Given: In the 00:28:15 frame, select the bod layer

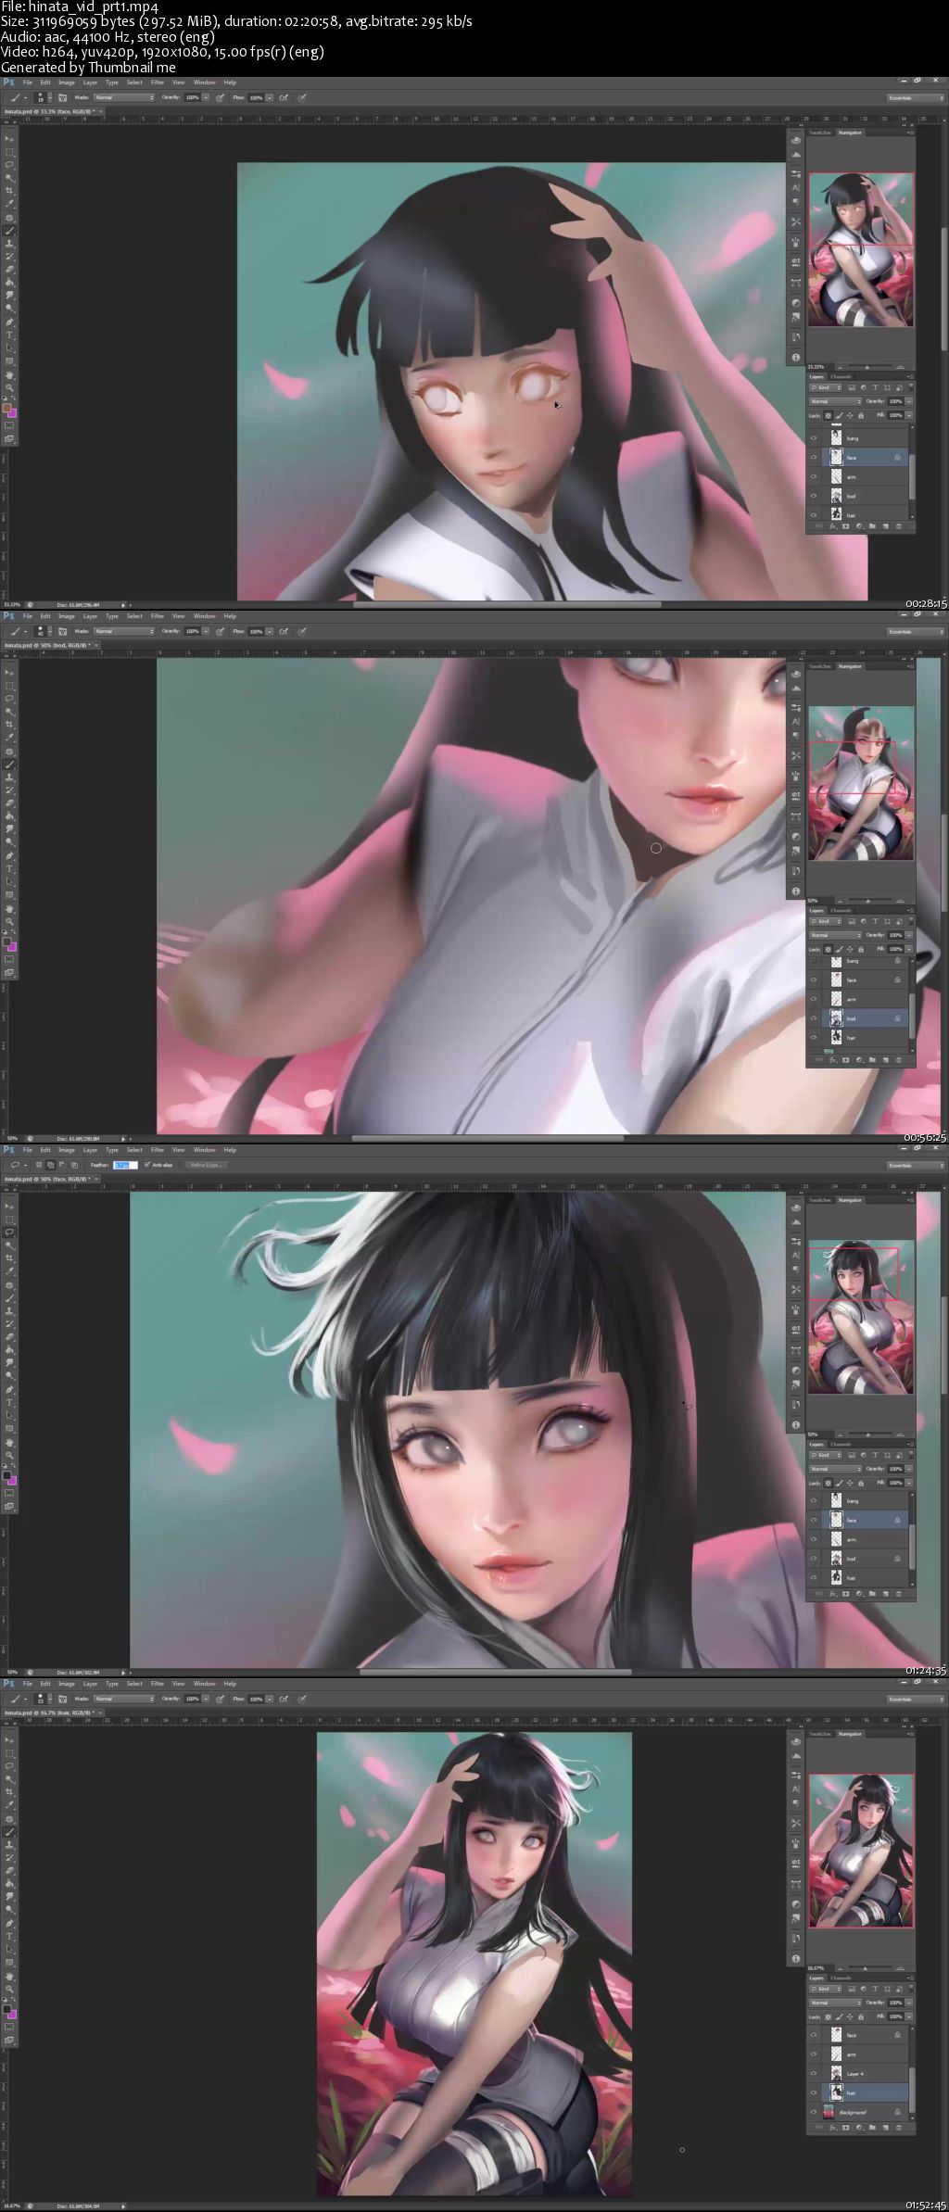Looking at the screenshot, I should [858, 496].
